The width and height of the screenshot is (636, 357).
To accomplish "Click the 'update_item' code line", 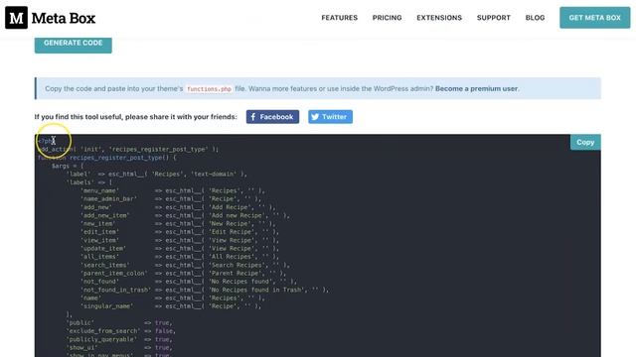I will pos(180,249).
